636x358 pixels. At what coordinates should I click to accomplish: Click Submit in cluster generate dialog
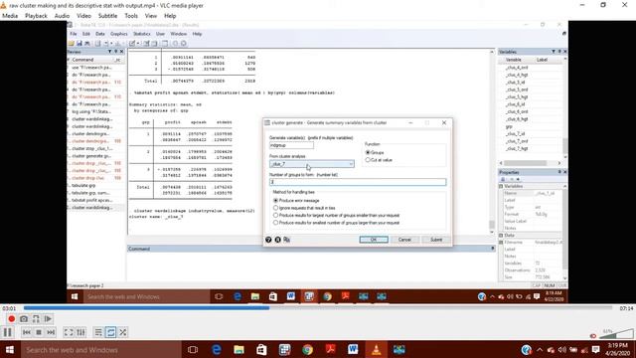tap(436, 240)
